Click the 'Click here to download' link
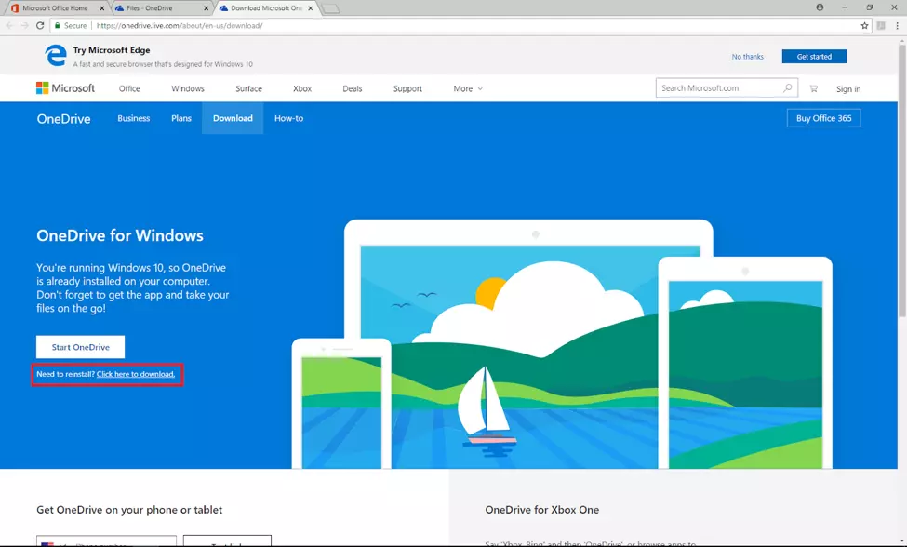The width and height of the screenshot is (907, 547). (136, 374)
